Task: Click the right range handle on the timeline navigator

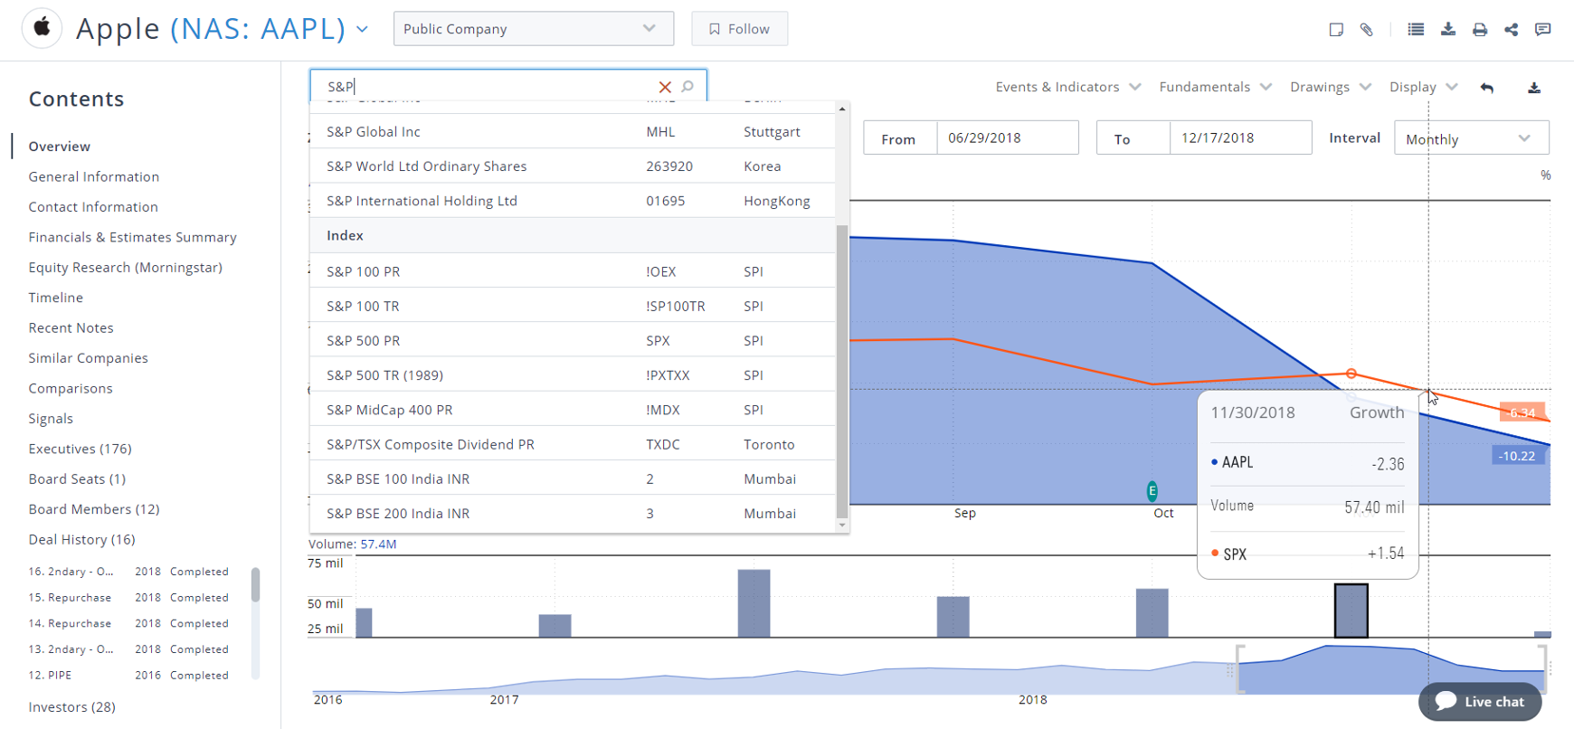Action: tap(1543, 670)
